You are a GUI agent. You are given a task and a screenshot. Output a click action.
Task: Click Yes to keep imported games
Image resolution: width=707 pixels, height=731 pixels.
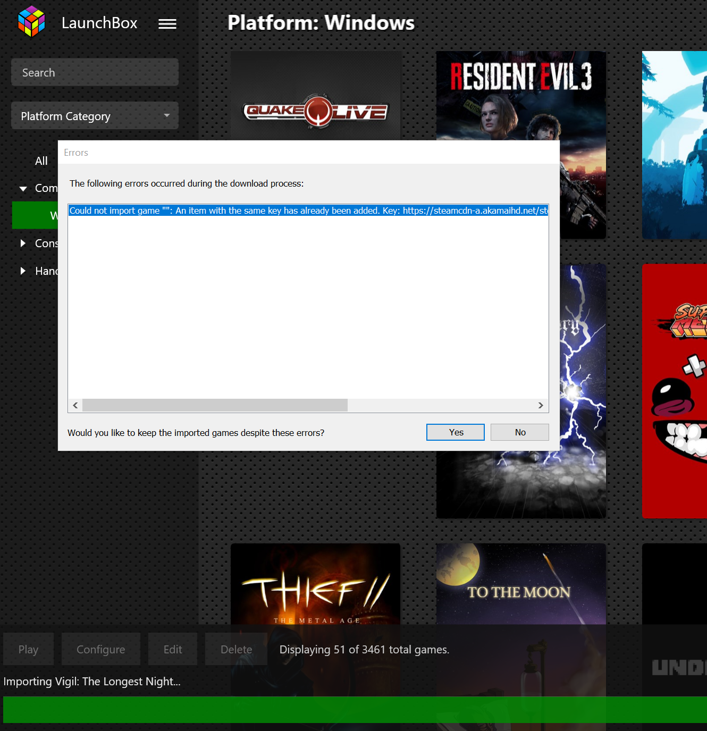click(456, 432)
